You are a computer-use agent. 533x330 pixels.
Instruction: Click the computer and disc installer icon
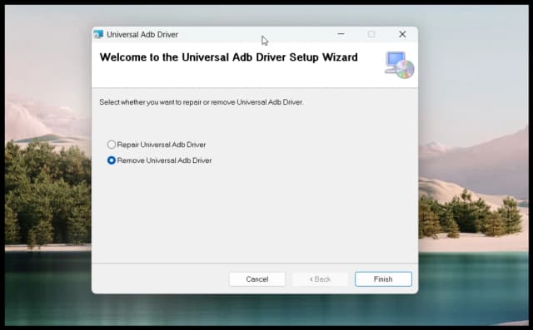point(400,65)
